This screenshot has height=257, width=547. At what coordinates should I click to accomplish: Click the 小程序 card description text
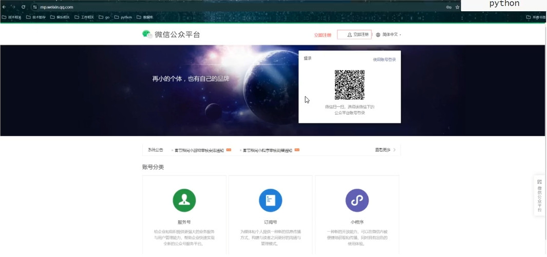click(x=357, y=238)
